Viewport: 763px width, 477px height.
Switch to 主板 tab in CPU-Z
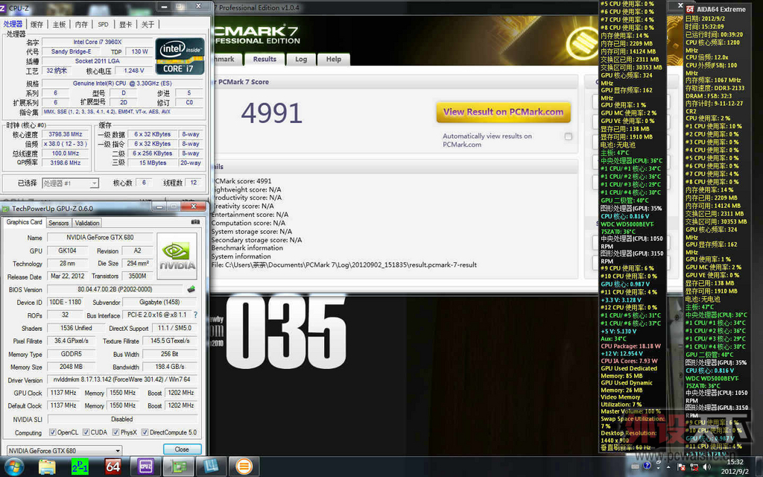tap(59, 25)
